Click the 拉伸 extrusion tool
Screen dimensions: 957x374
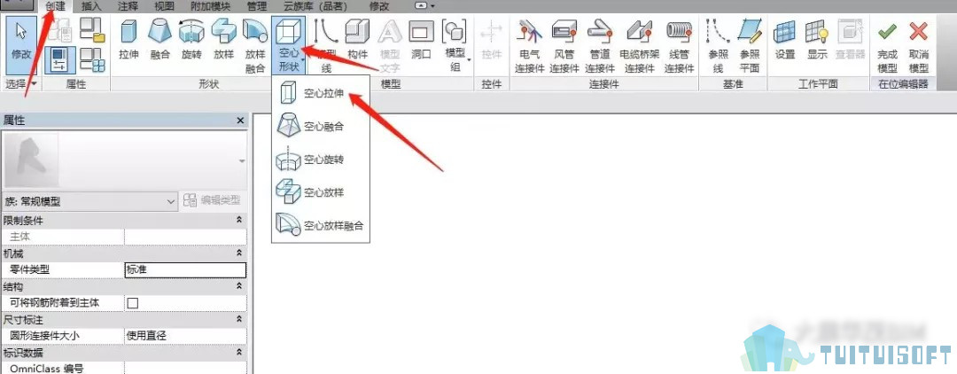128,40
